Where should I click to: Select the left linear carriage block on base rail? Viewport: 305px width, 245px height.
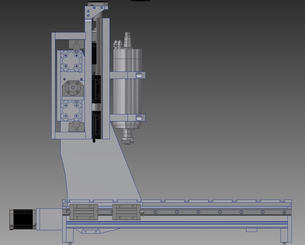84,212
